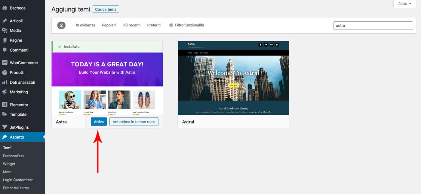
Task: Click the Astra theme name label
Action: tap(61, 122)
